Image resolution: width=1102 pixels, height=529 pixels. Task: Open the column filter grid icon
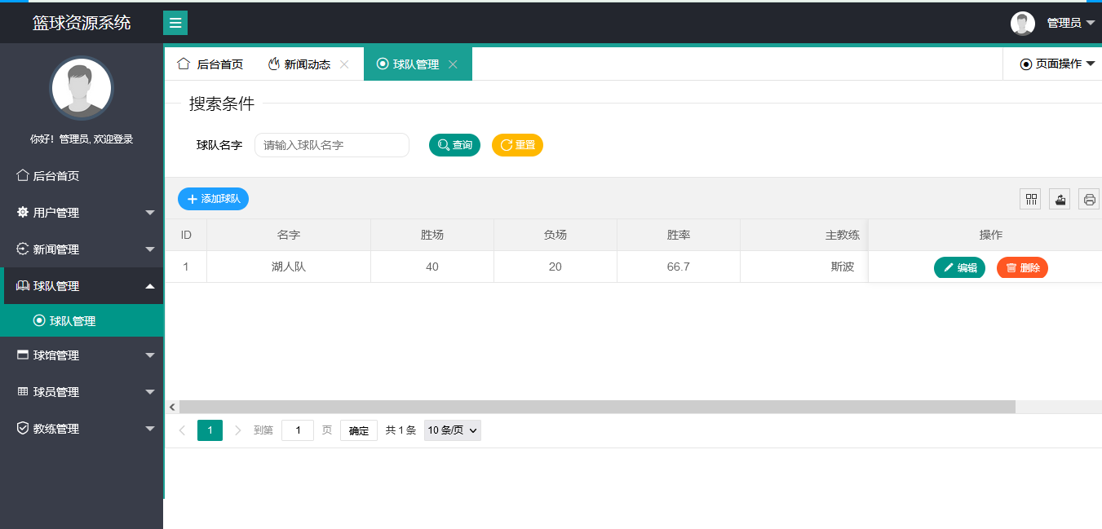pyautogui.click(x=1030, y=199)
